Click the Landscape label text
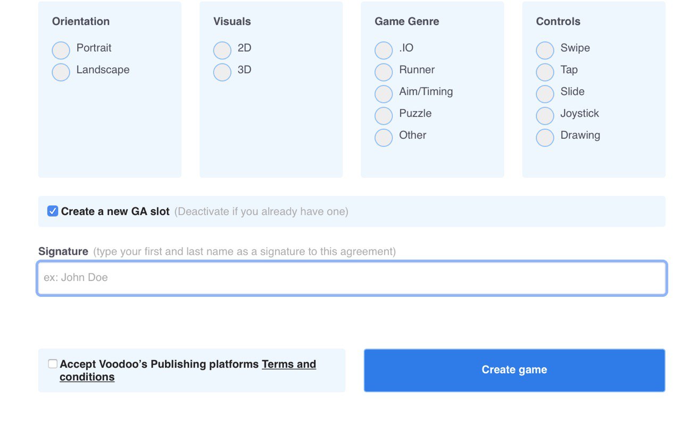This screenshot has width=681, height=441. point(103,70)
